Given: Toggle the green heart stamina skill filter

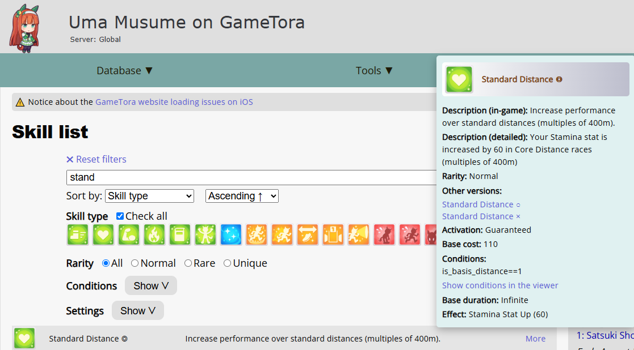Looking at the screenshot, I should tap(103, 234).
